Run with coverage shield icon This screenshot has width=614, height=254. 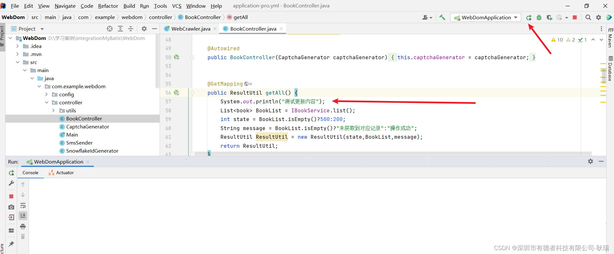[549, 17]
